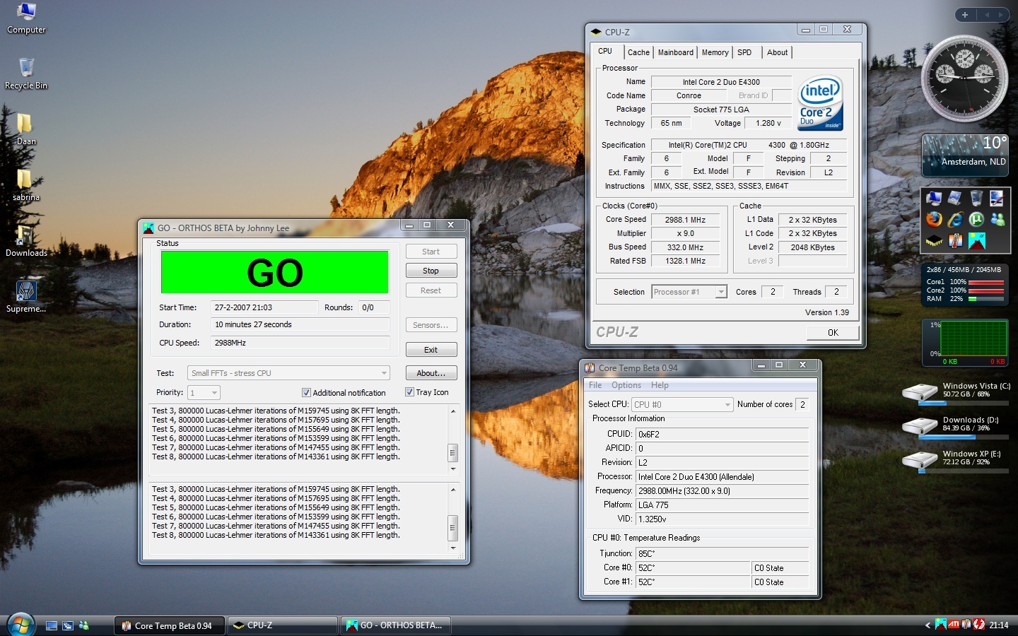Click the lower log scrollbar in ORTHOS
Image resolution: width=1018 pixels, height=636 pixels.
coord(453,518)
